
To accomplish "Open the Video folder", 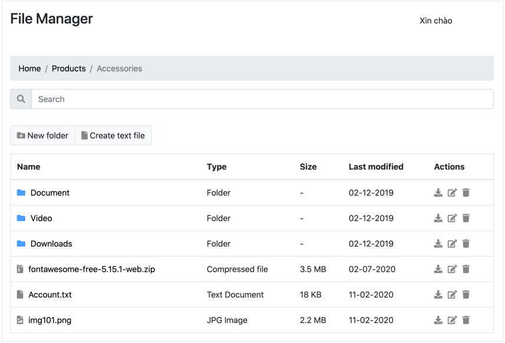I will (x=41, y=218).
